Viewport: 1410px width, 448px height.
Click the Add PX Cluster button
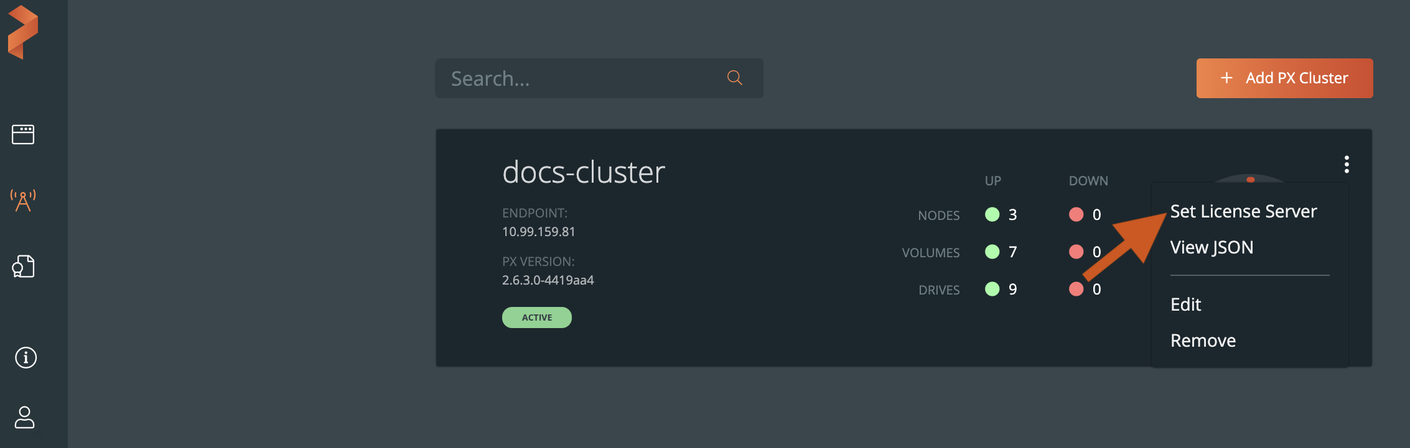1284,78
